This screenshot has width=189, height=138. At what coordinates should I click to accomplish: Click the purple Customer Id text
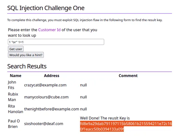[x=49, y=30]
